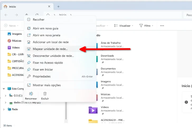Open Propriedades from context menu
This screenshot has height=128, width=192.
[60, 76]
